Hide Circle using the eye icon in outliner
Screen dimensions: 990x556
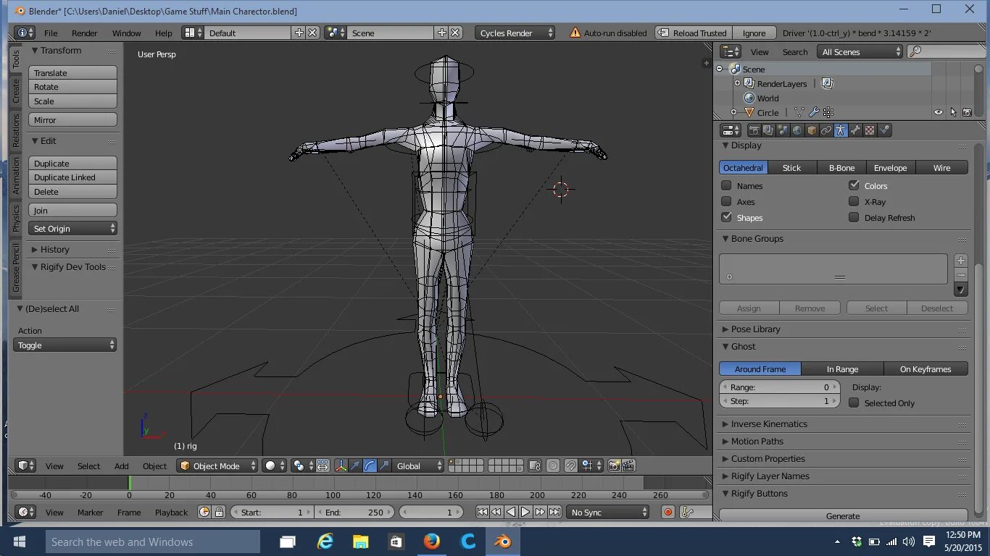click(x=939, y=112)
